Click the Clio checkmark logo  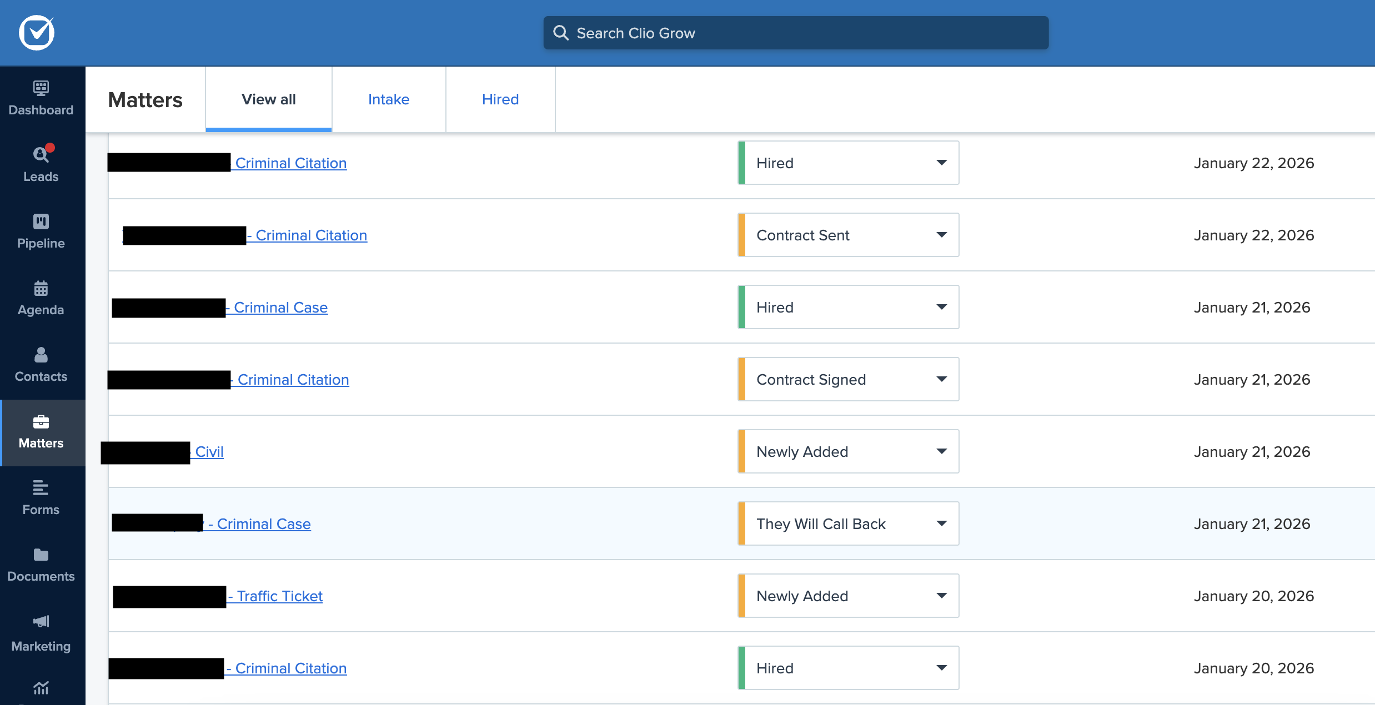click(37, 33)
